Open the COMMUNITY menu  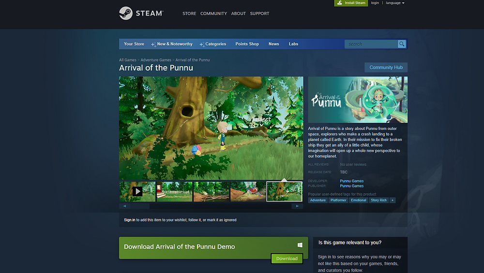coord(213,14)
